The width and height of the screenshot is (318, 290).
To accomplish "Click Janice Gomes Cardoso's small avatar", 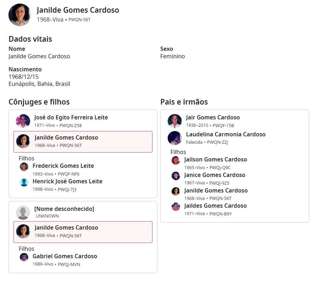I will 176,176.
